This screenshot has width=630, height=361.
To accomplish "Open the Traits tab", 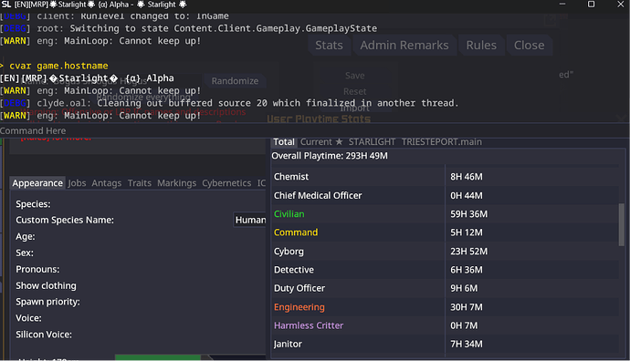I will tap(140, 183).
